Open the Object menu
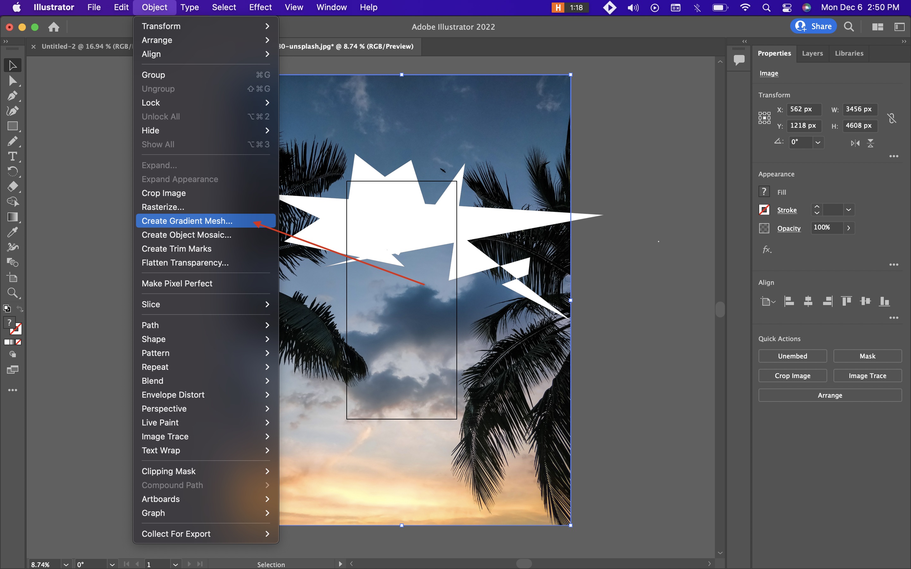The height and width of the screenshot is (569, 911). (x=154, y=7)
